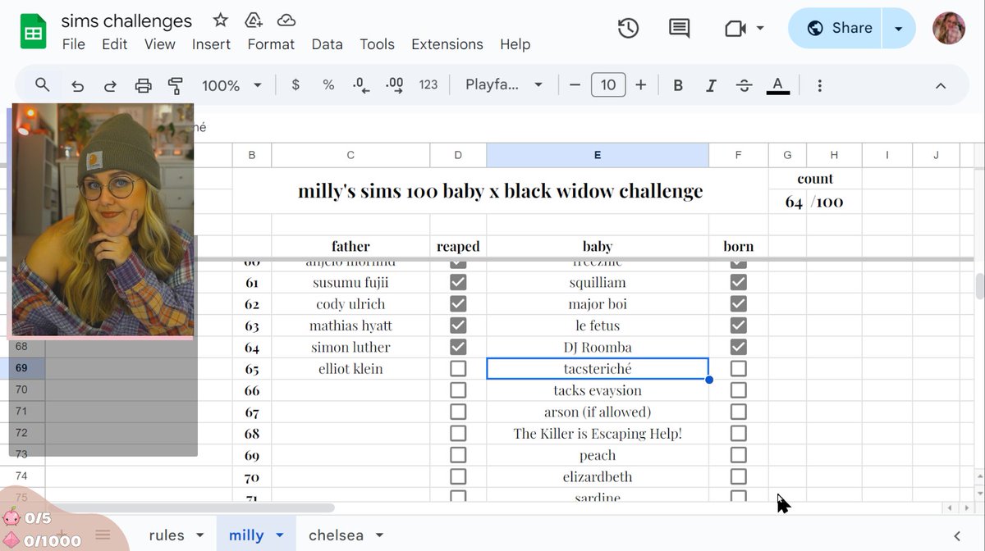Rename the sims challenges document title

coord(126,20)
